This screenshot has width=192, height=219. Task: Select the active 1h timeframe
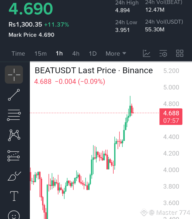pos(59,54)
